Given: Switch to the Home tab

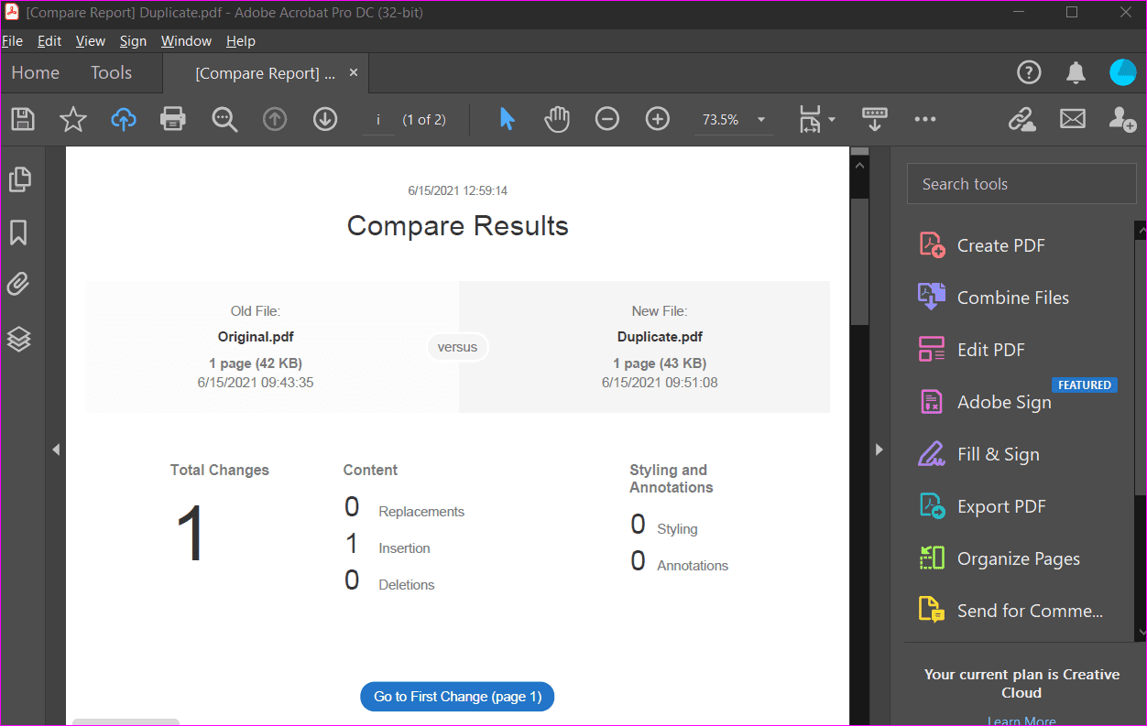Looking at the screenshot, I should (x=35, y=72).
